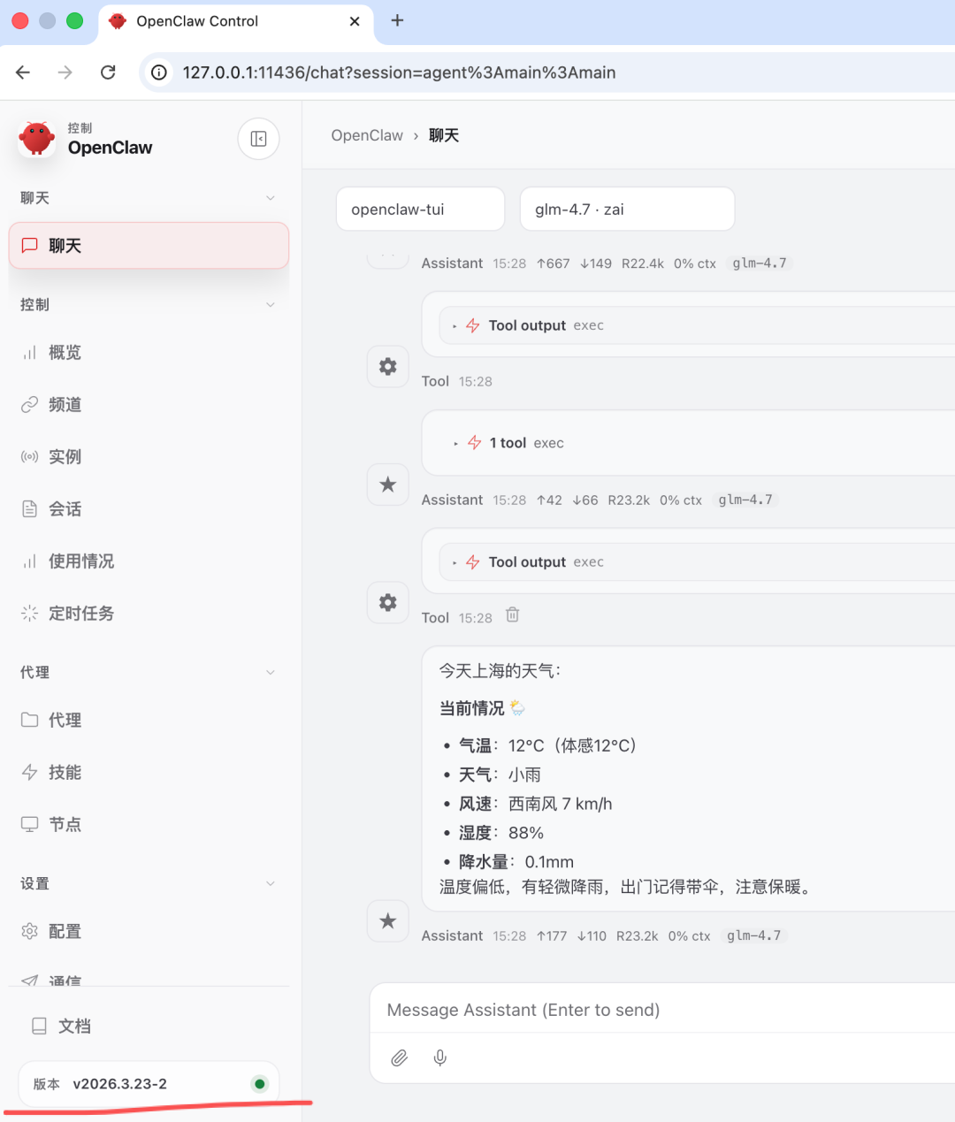Click the star avatar beside the weather reply
This screenshot has height=1122, width=955.
[387, 921]
